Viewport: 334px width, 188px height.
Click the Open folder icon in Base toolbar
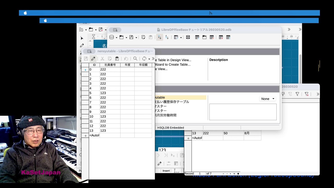pos(121,37)
